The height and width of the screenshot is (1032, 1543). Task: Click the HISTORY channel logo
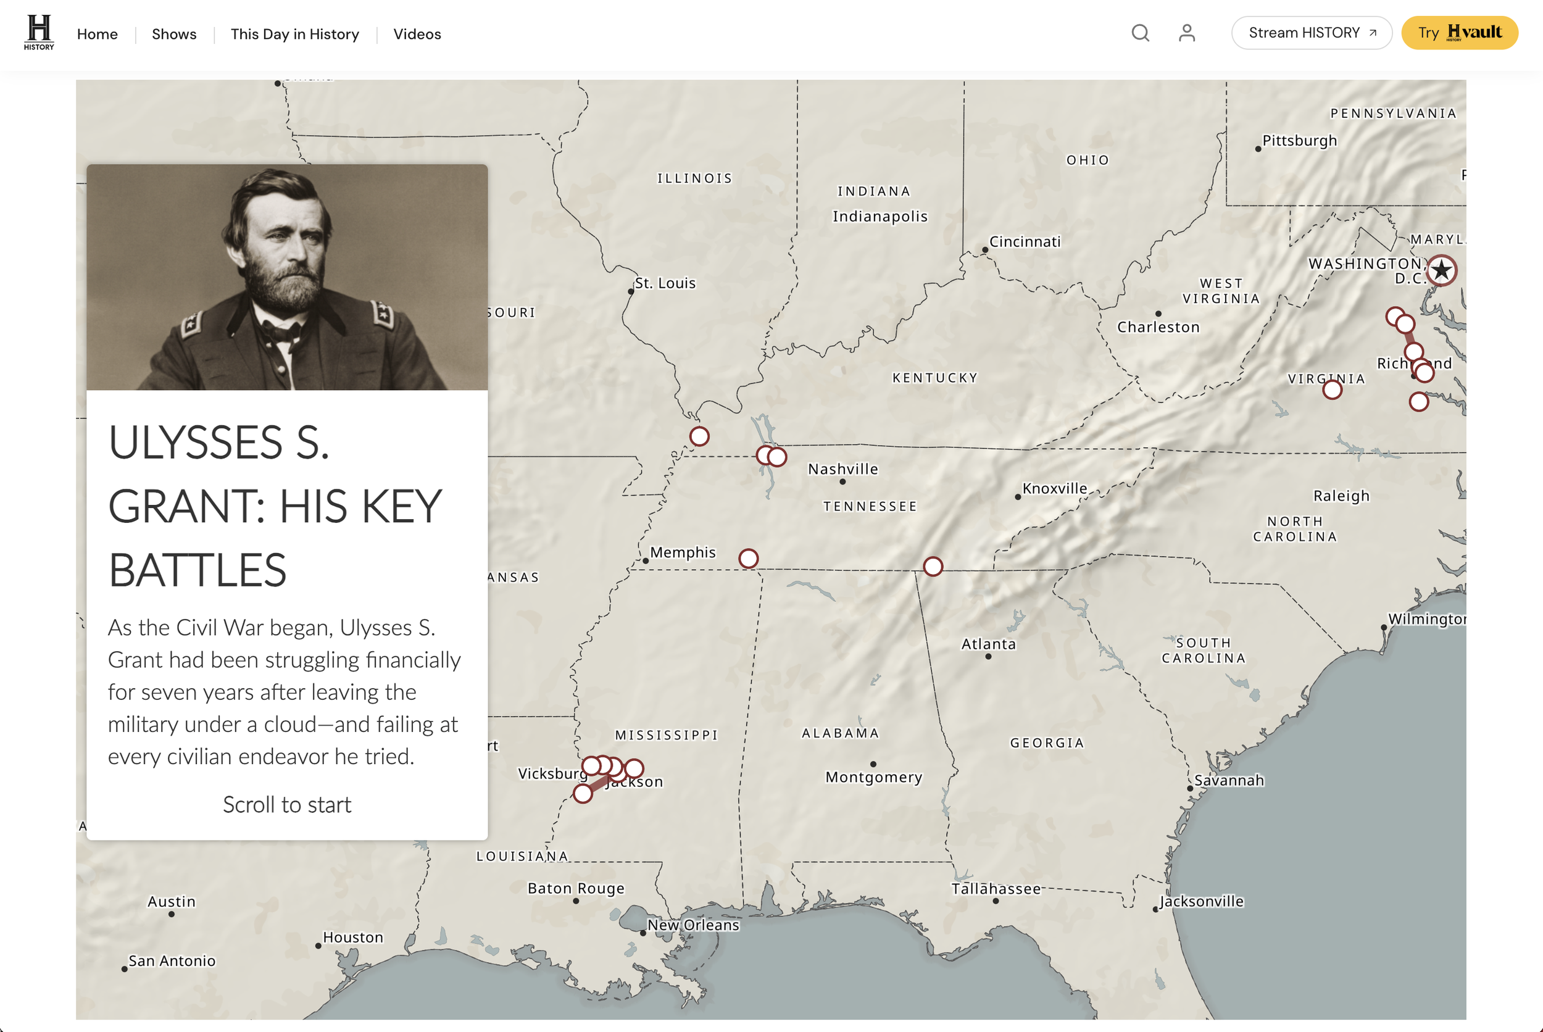pyautogui.click(x=39, y=32)
